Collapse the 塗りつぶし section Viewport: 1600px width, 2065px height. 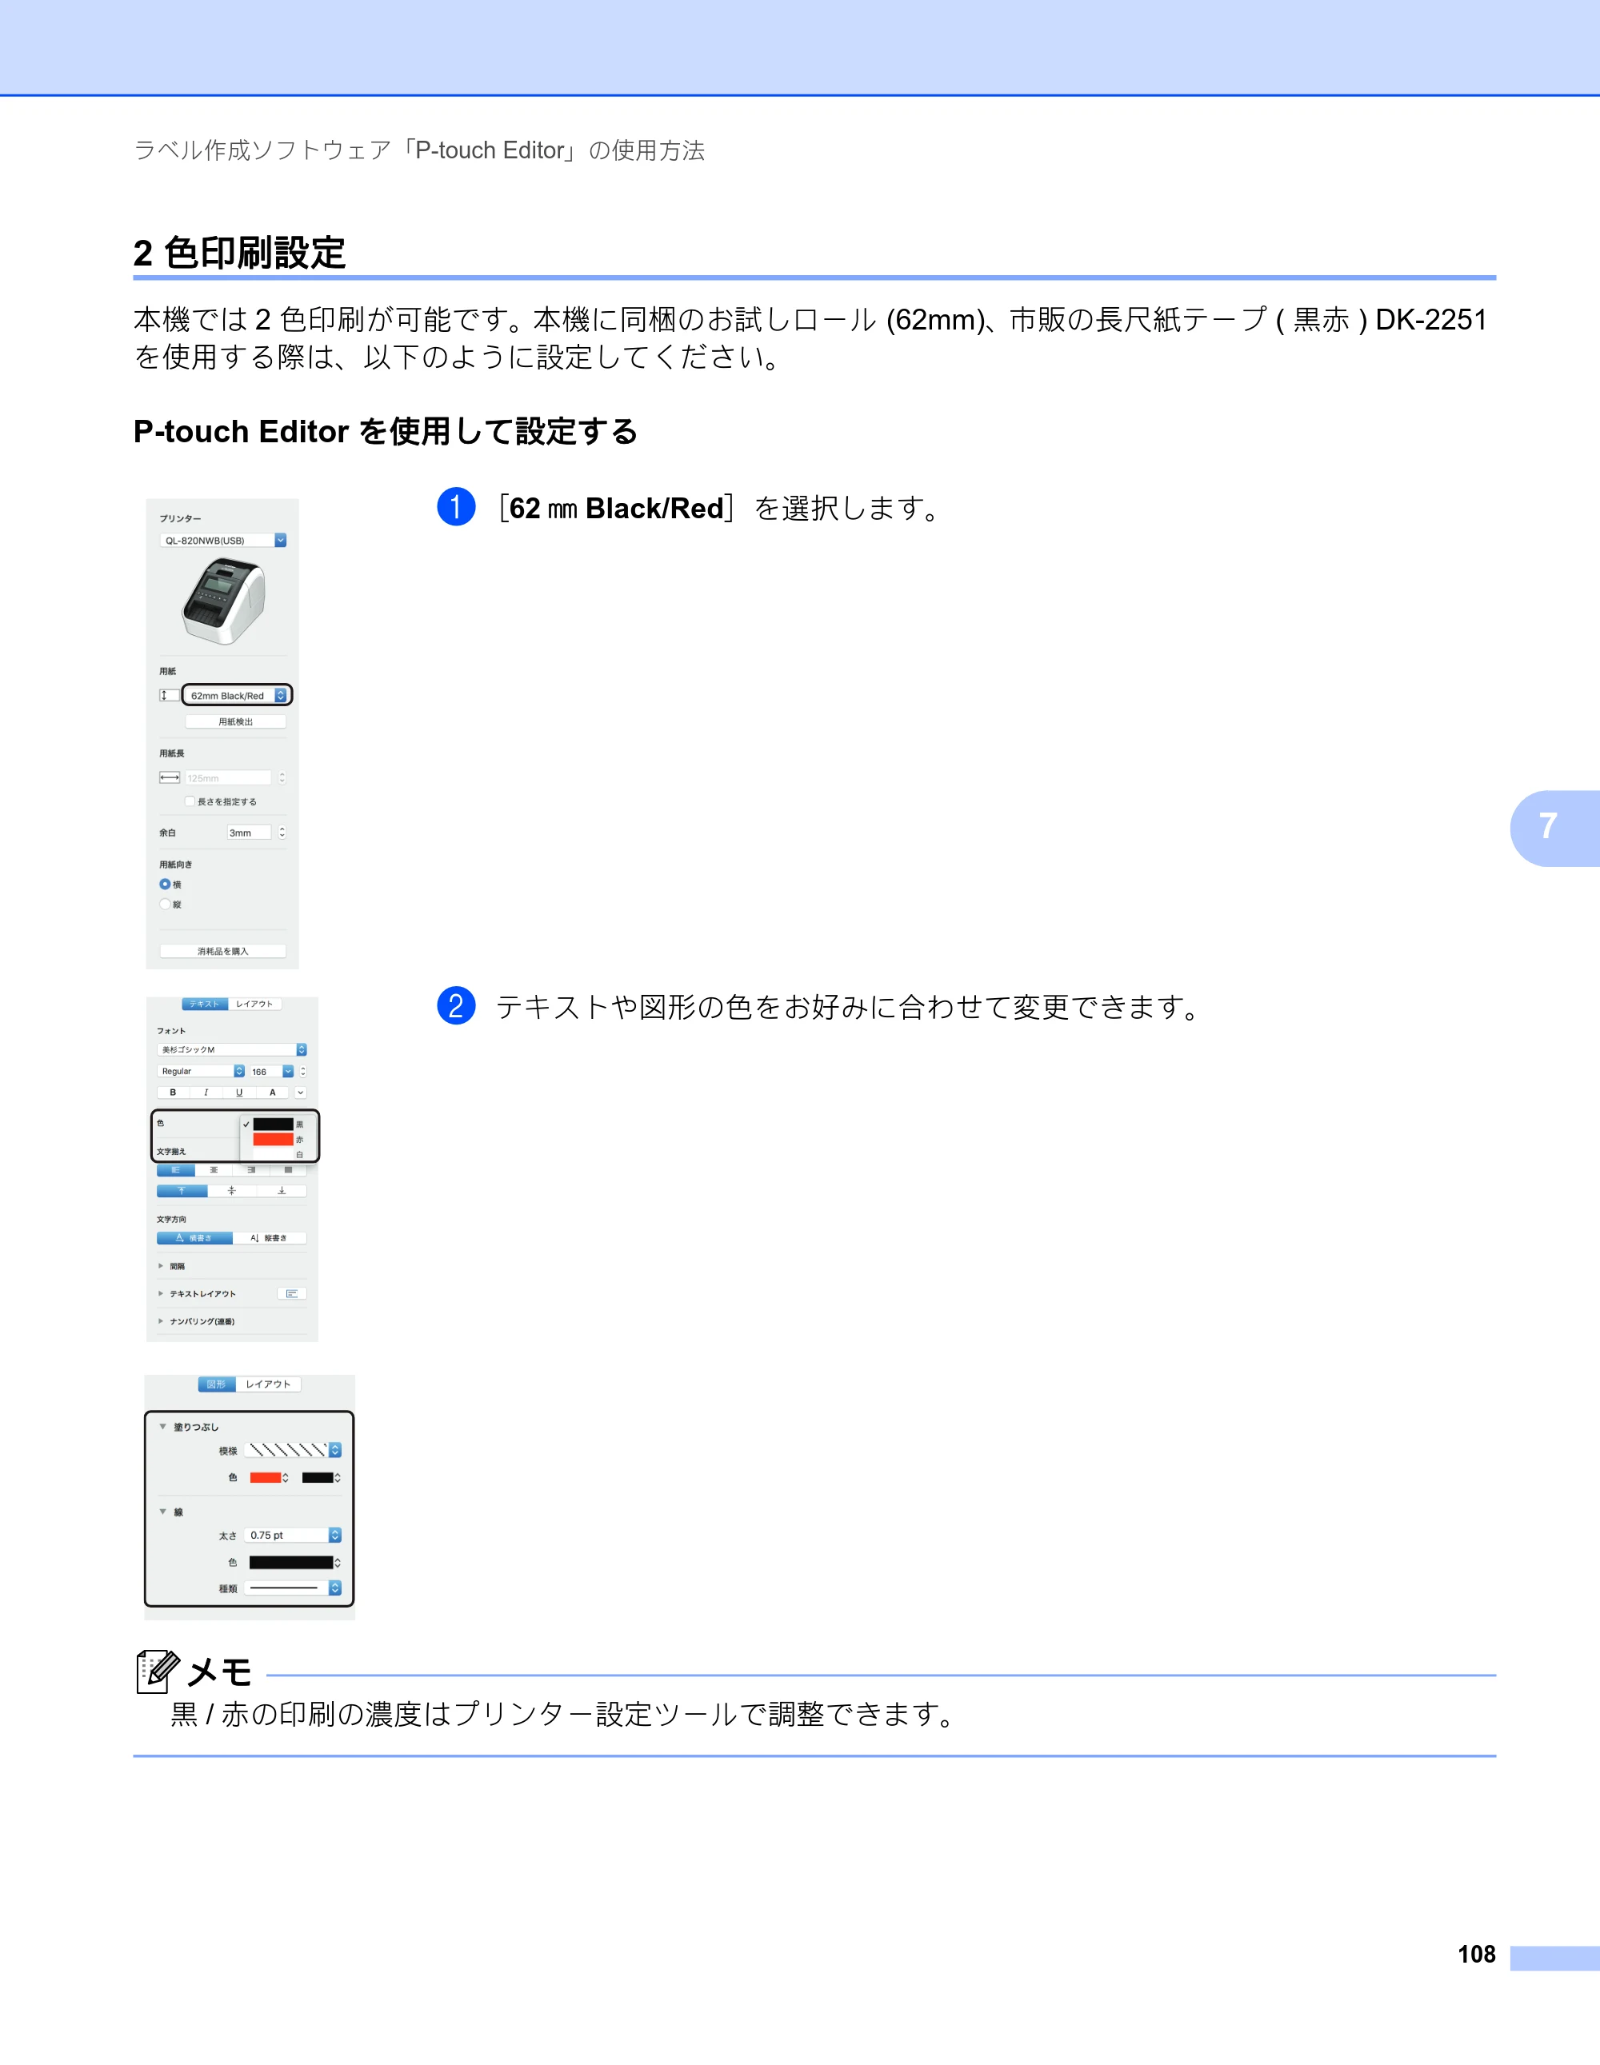(x=162, y=1427)
